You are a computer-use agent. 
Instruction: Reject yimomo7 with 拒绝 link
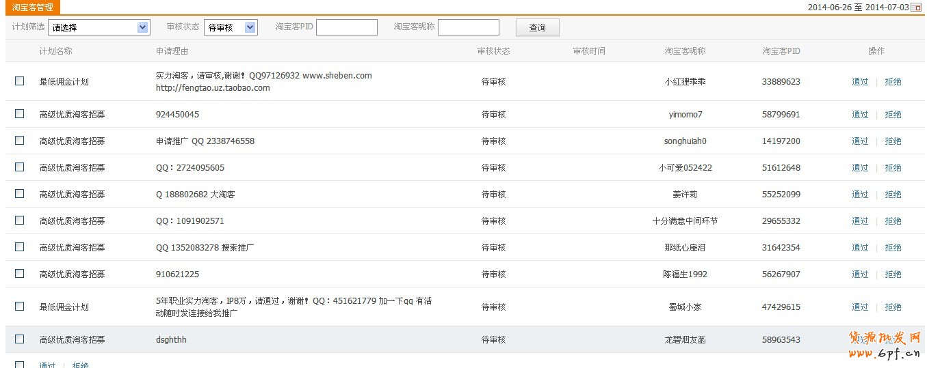point(893,115)
